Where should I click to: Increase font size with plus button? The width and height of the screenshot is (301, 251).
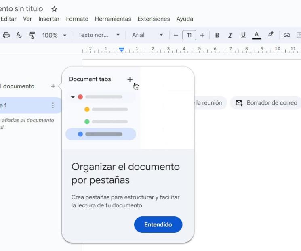click(x=202, y=35)
